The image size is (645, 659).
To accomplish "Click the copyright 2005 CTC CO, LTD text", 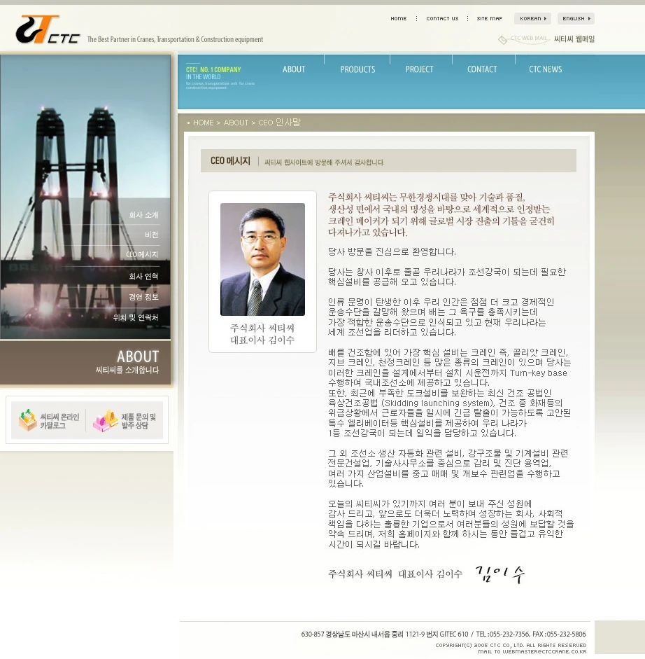I will (511, 645).
